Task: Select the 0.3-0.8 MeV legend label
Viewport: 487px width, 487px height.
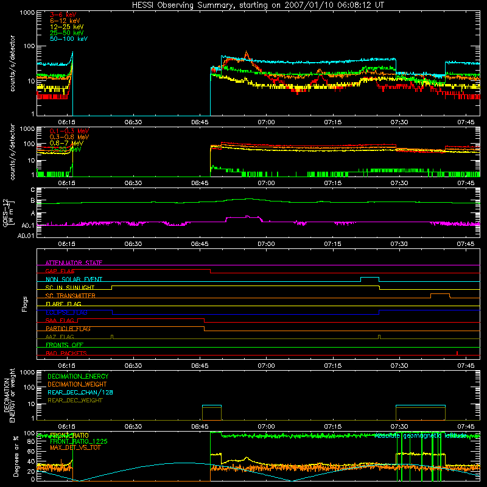Action: [x=69, y=137]
